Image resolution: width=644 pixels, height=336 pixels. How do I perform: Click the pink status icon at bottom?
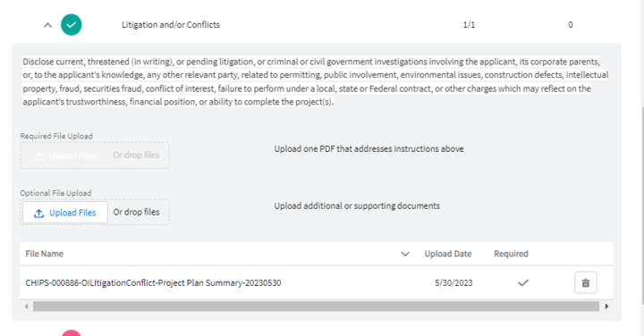coord(72,332)
